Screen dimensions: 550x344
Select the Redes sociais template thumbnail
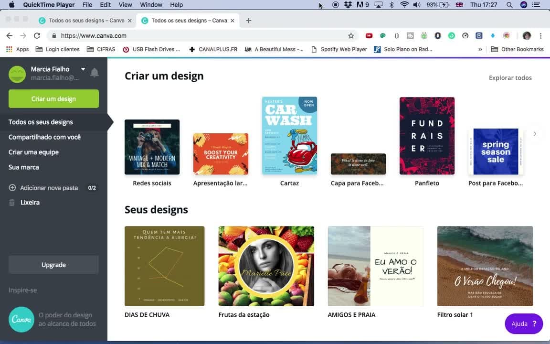[x=152, y=147]
